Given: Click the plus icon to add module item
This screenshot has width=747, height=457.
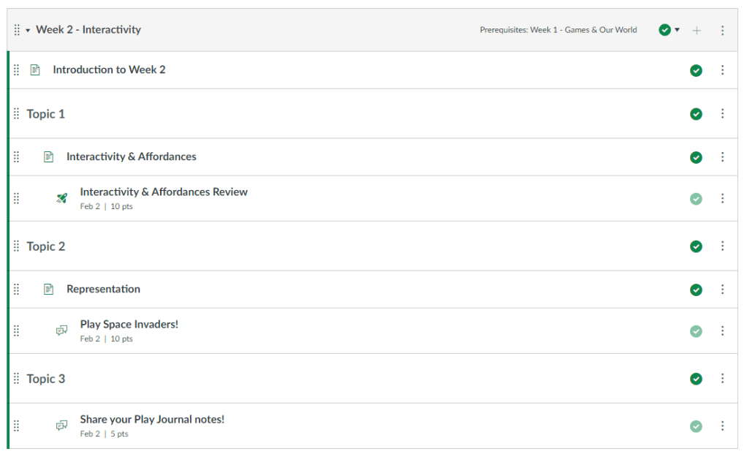Looking at the screenshot, I should 697,30.
